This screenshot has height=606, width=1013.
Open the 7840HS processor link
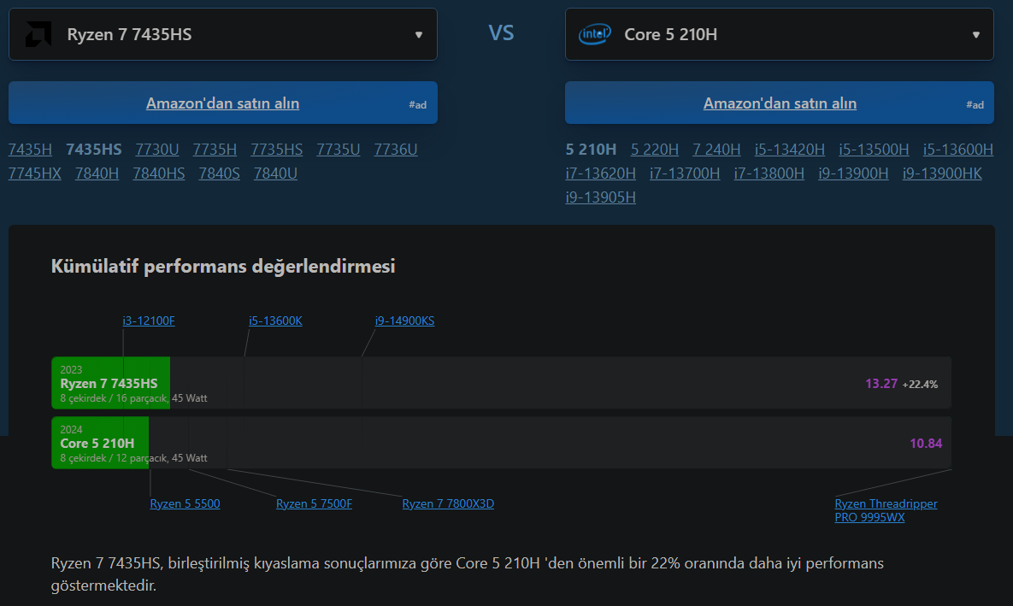tap(159, 174)
